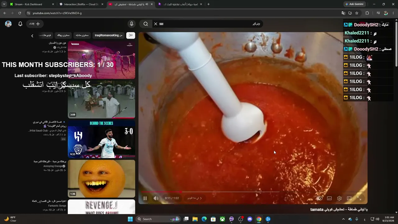Open the YouTube account avatar menu
Viewport: 398px width, 224px height.
(x=8, y=24)
